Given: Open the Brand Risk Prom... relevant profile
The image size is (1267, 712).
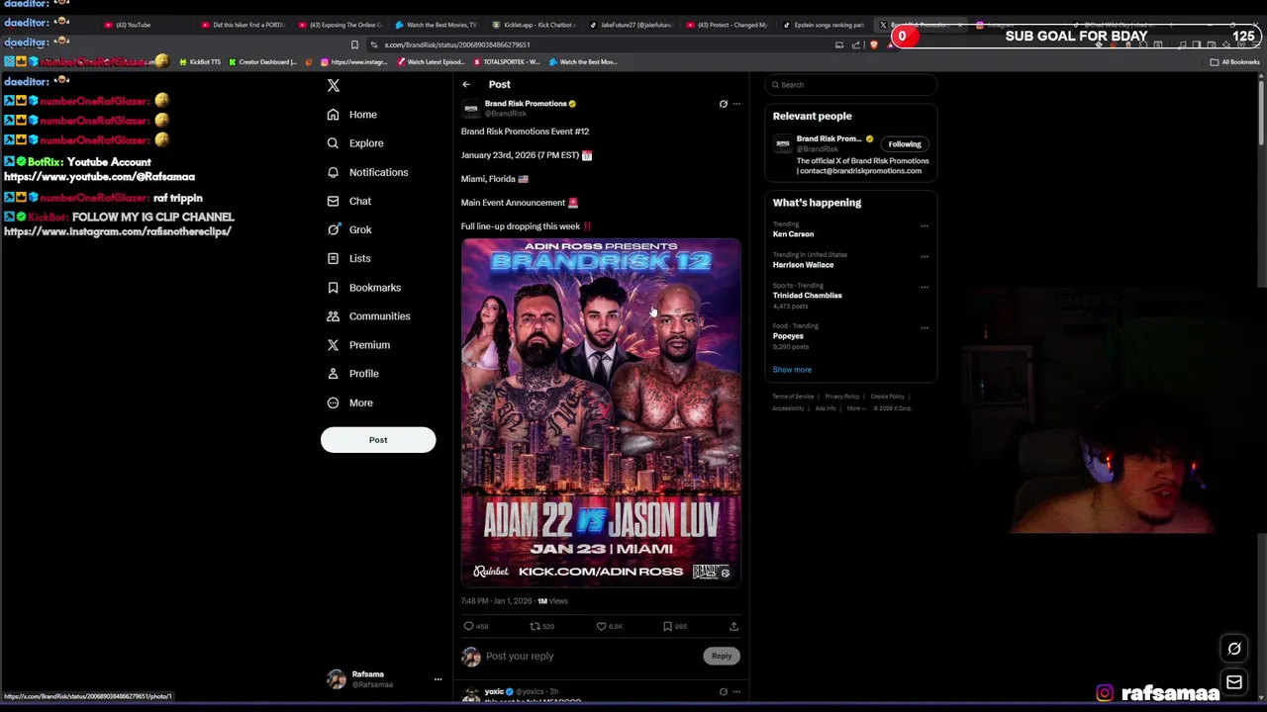Looking at the screenshot, I should click(x=829, y=139).
